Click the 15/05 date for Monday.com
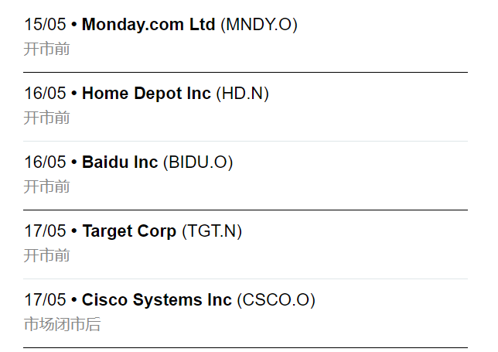Viewport: 498px width, 352px height. (45, 25)
